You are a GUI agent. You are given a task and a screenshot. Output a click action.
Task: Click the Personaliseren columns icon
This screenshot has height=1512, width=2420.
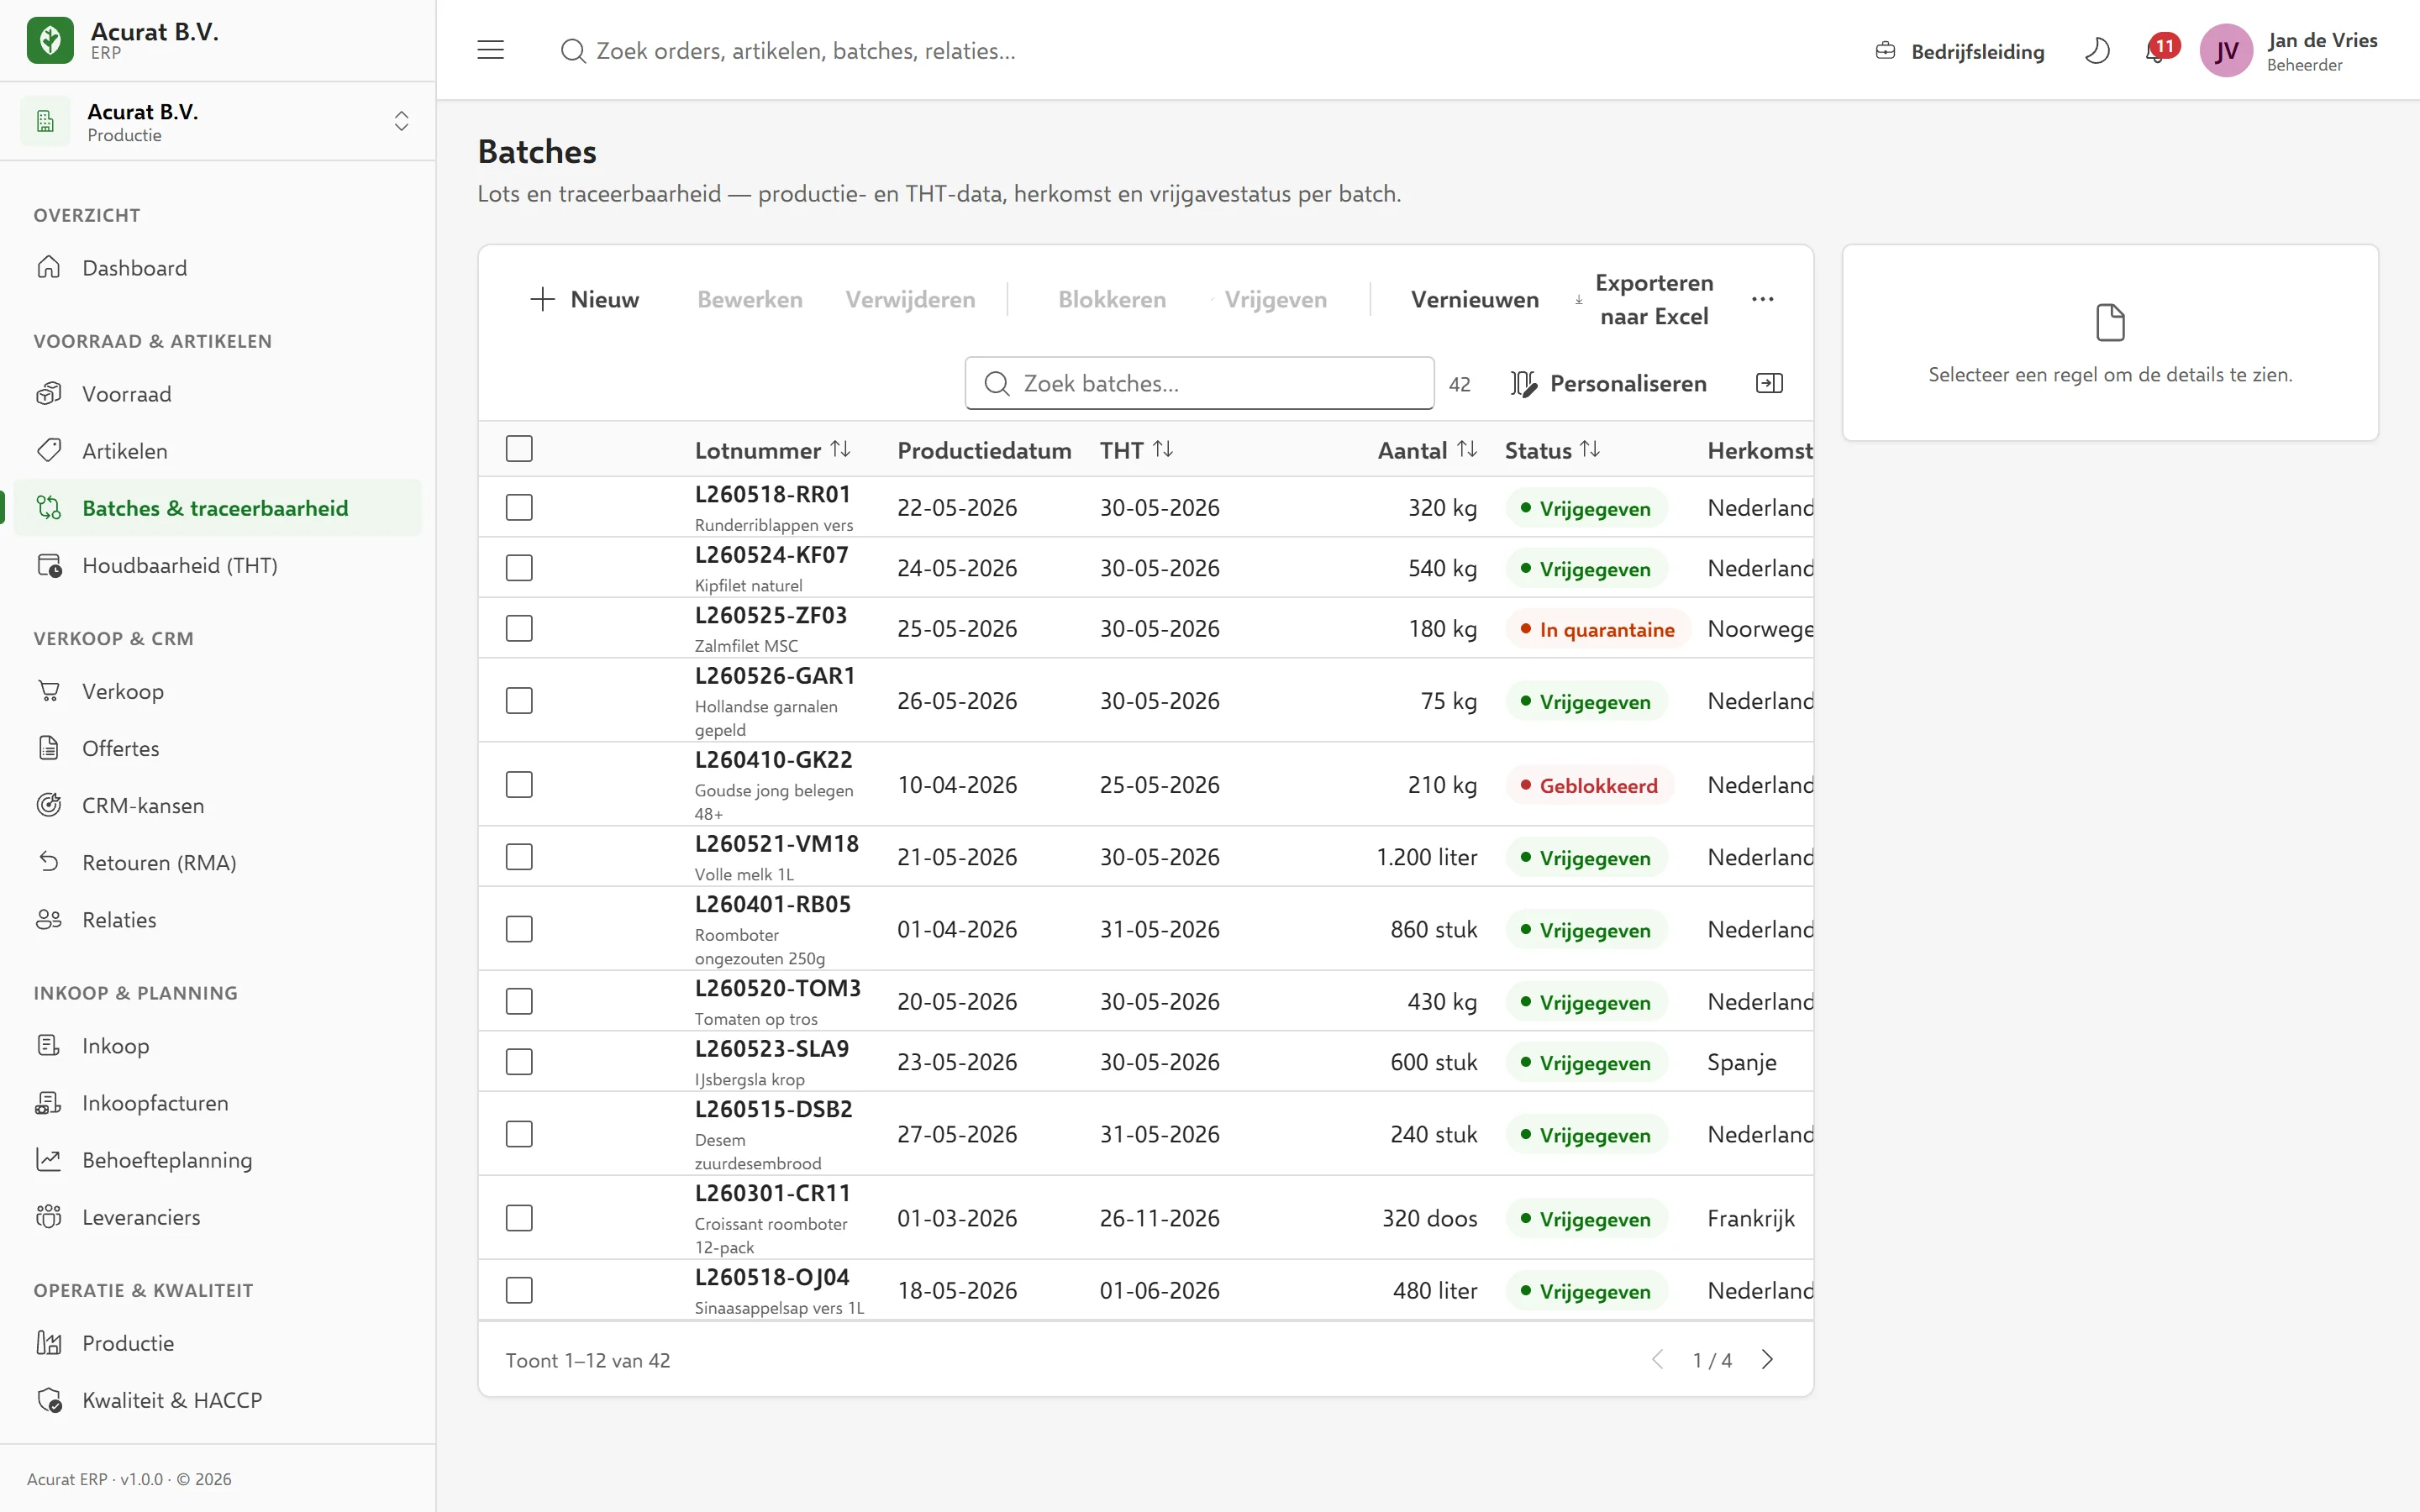[x=1523, y=384]
